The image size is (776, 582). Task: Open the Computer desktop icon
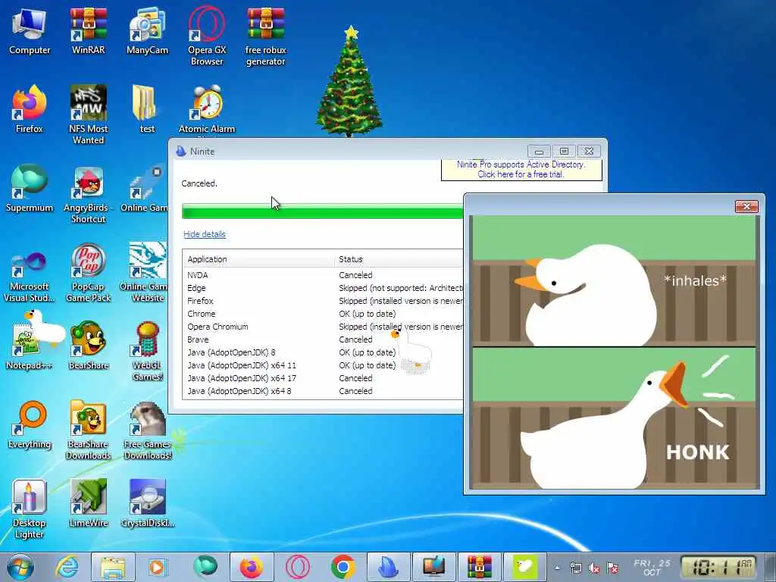[30, 30]
